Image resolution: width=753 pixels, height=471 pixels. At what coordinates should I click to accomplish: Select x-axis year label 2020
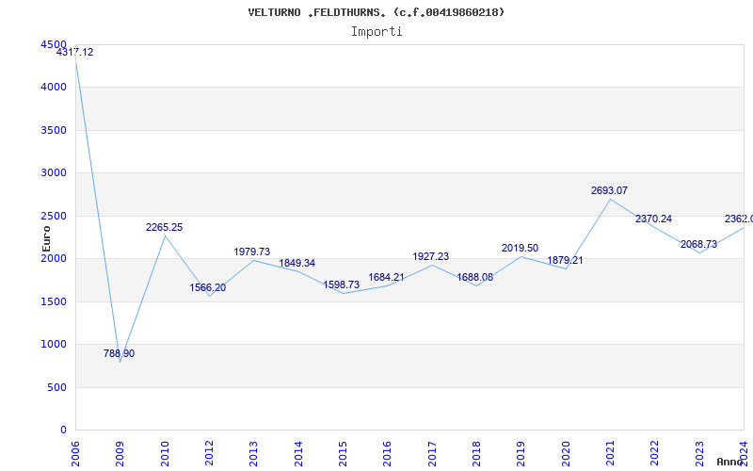(x=566, y=453)
